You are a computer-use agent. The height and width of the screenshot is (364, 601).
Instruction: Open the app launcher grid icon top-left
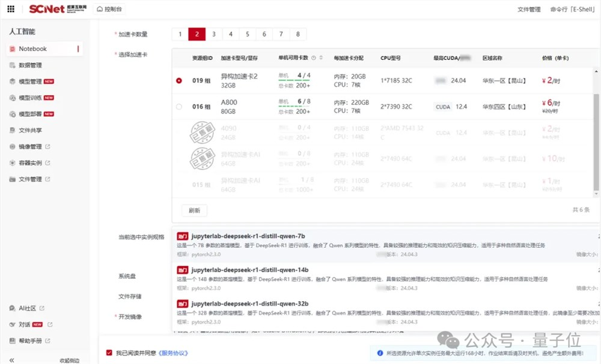pos(10,8)
